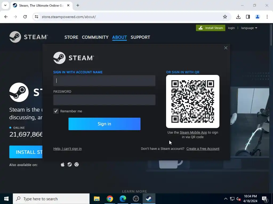Toggle the Remember me checkbox

(x=56, y=111)
